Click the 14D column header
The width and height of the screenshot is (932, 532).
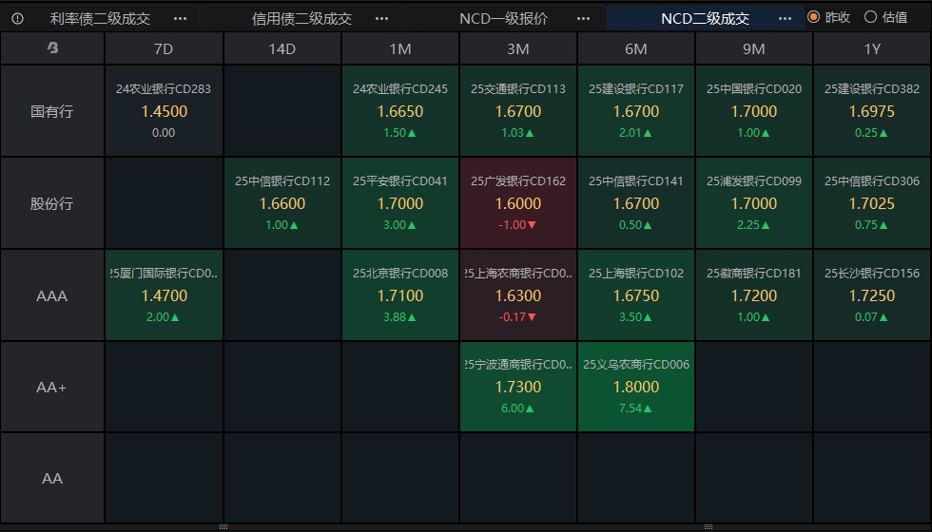tap(282, 48)
